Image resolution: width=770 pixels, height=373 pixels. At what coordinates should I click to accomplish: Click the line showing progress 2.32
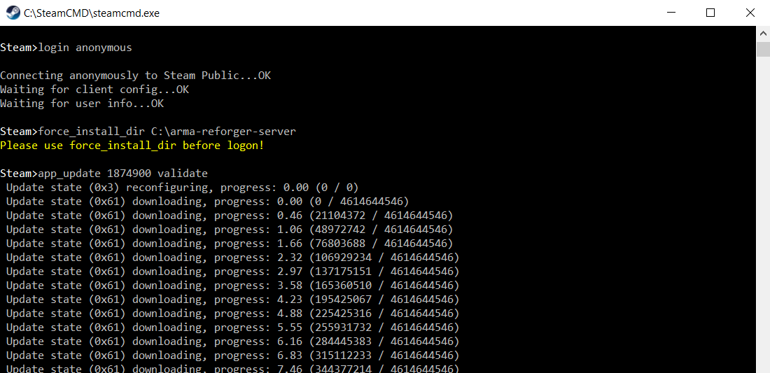pyautogui.click(x=233, y=258)
